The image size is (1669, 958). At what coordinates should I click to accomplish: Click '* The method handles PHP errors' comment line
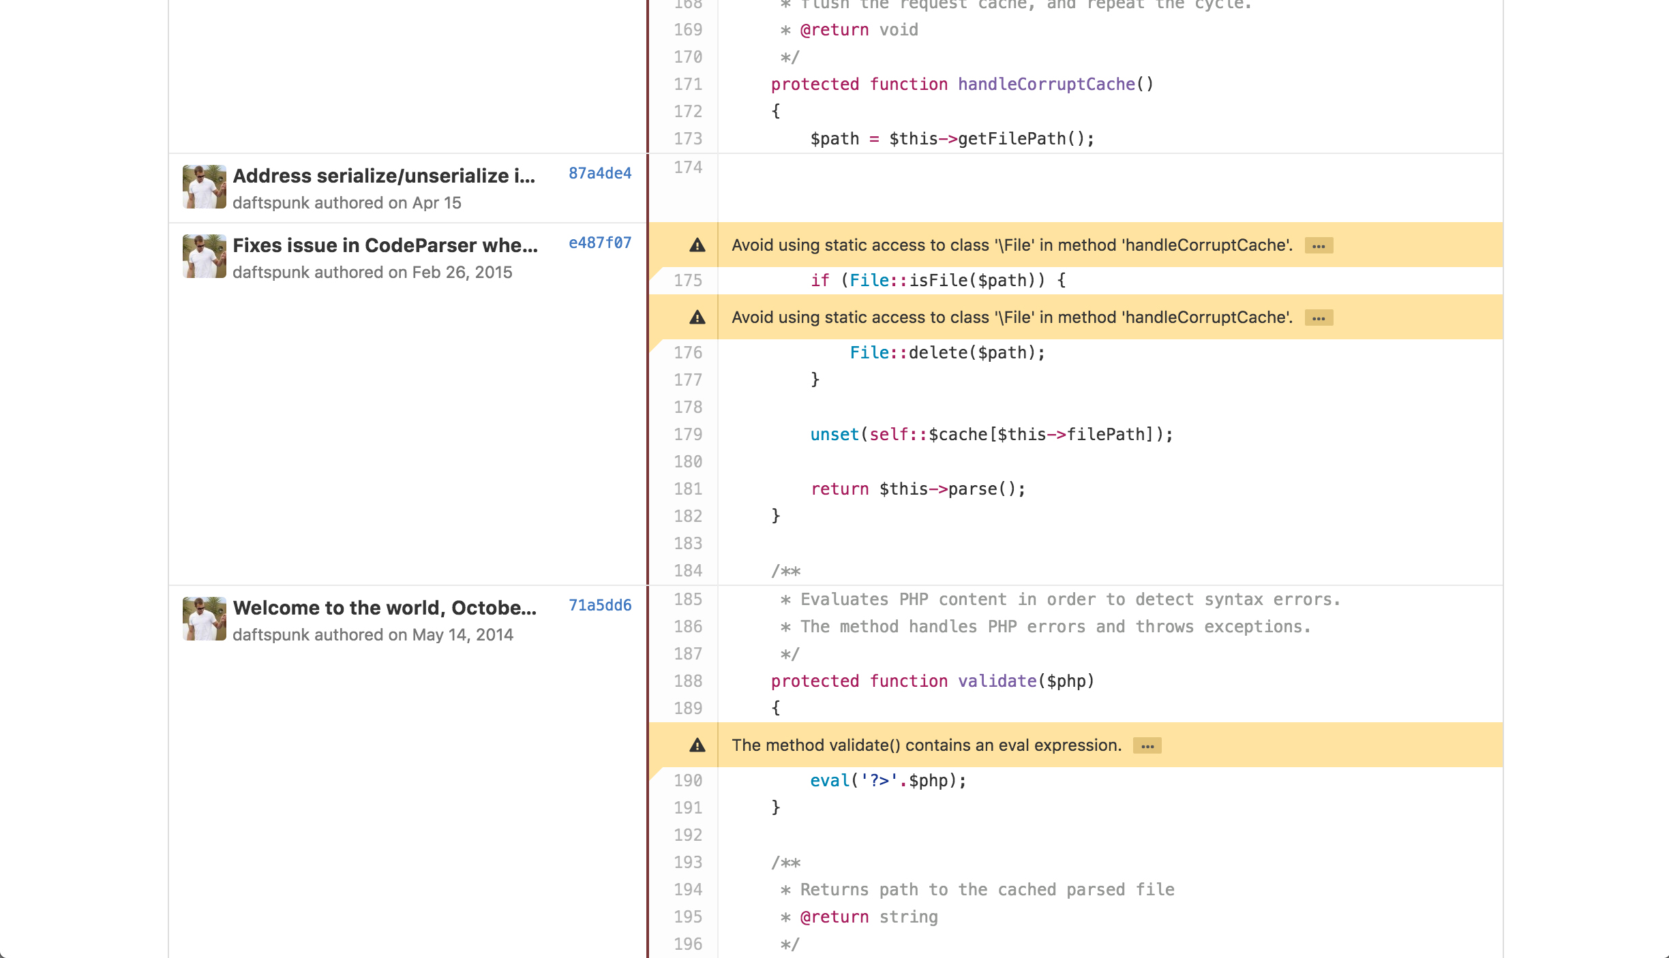(1045, 627)
